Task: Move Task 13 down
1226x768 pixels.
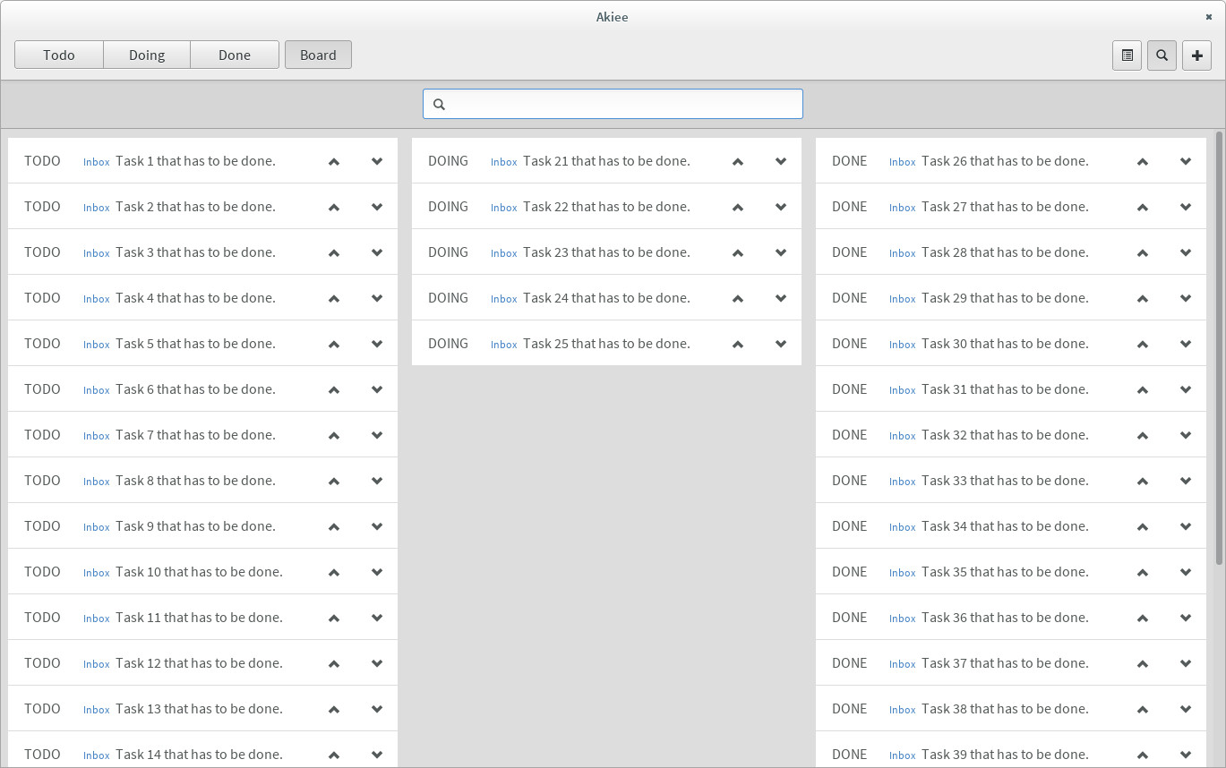Action: 377,710
